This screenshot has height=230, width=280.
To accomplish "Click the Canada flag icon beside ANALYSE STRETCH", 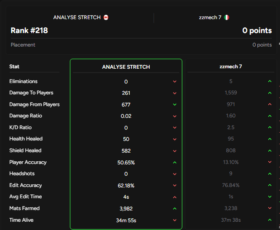I will tap(106, 17).
